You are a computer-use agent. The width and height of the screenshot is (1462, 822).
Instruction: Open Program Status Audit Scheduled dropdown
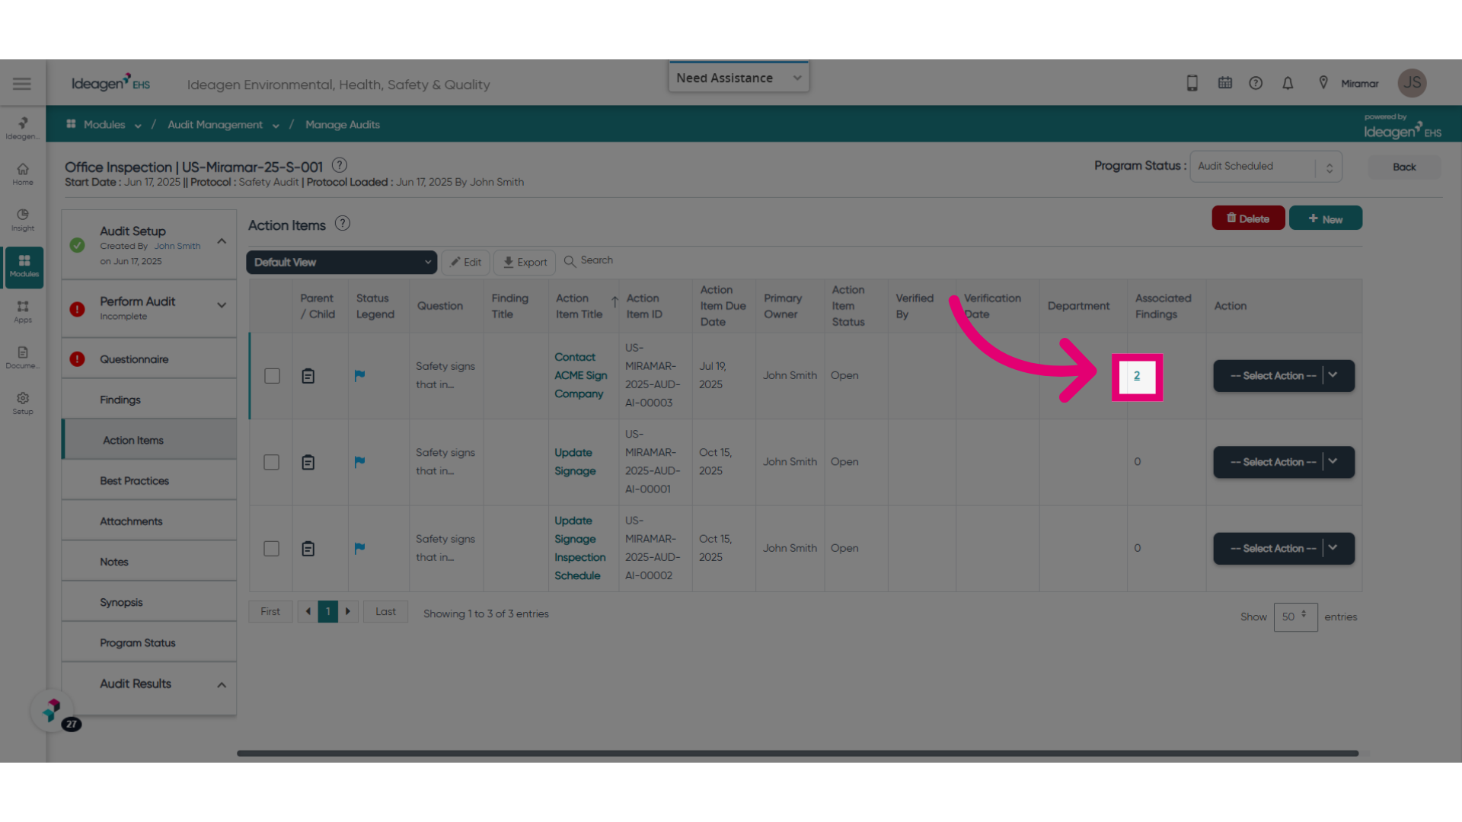pyautogui.click(x=1266, y=167)
